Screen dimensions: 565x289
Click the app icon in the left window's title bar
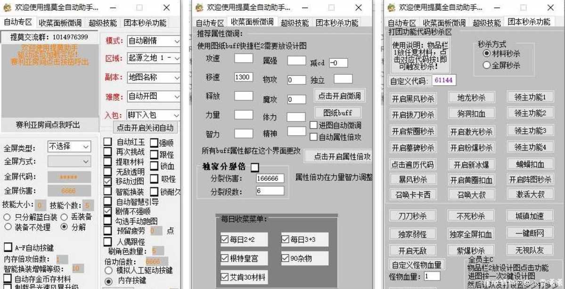(x=7, y=8)
